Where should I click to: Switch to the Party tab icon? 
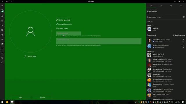pyautogui.click(x=161, y=5)
